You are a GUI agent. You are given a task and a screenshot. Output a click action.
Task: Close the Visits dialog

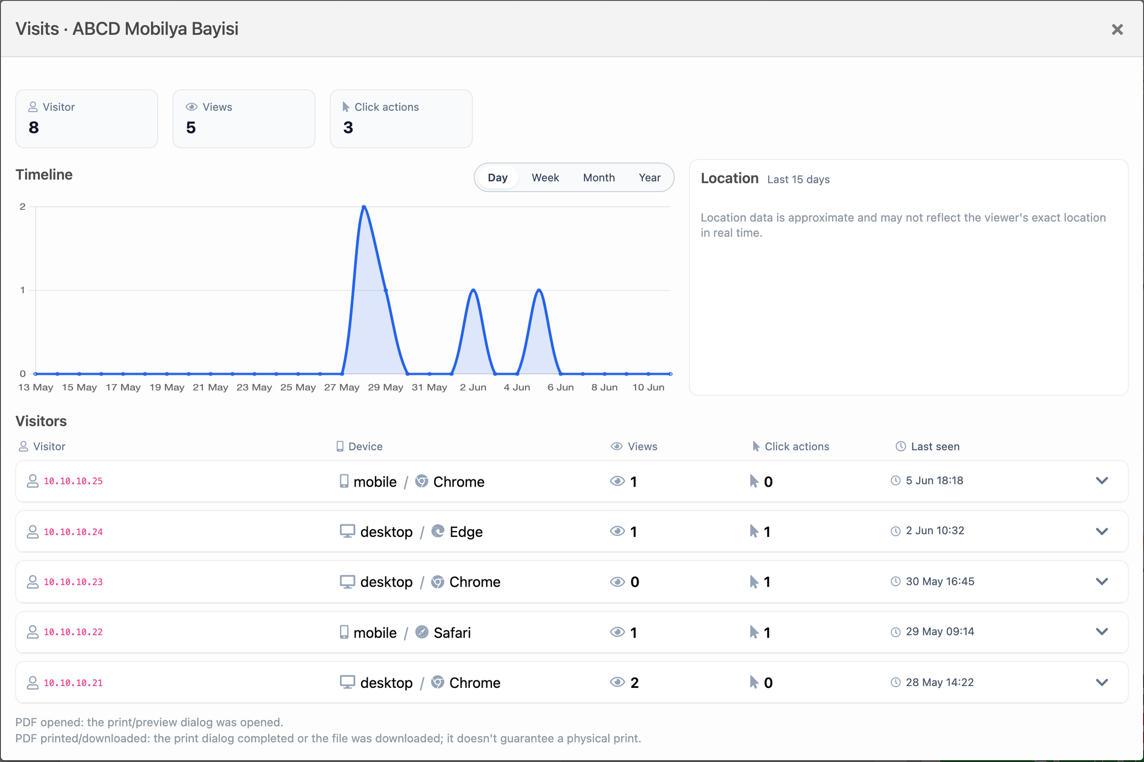click(1117, 30)
